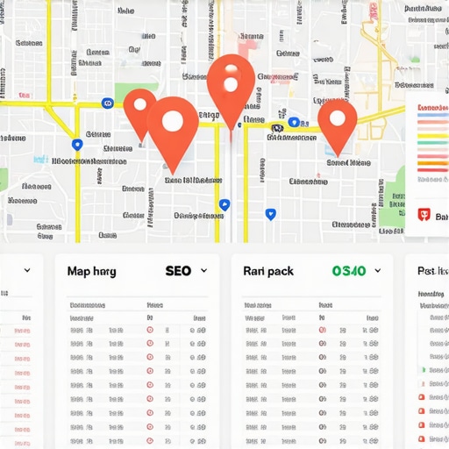
Task: Open the blue round marker beside the green park
Action: 107,103
